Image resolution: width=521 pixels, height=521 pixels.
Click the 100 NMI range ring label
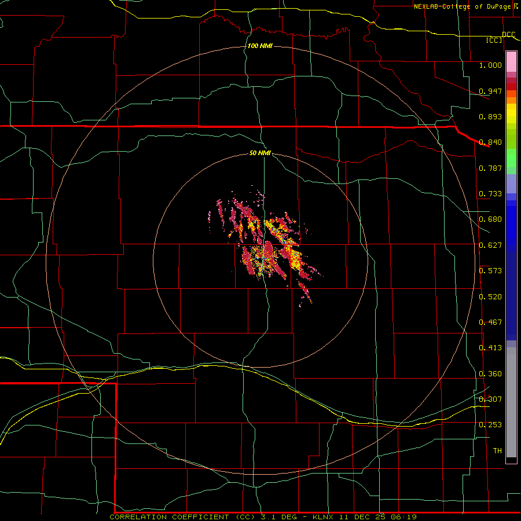click(x=260, y=46)
